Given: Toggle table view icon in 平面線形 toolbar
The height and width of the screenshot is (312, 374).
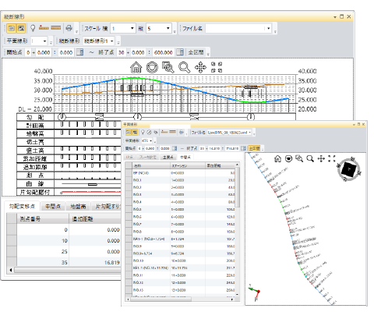Looking at the screenshot, I should pyautogui.click(x=128, y=133).
